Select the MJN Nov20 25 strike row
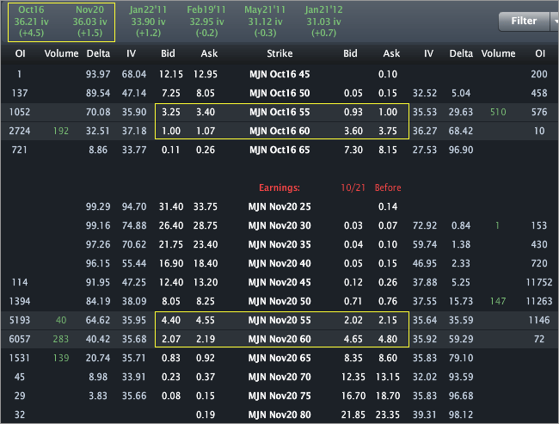 click(279, 206)
